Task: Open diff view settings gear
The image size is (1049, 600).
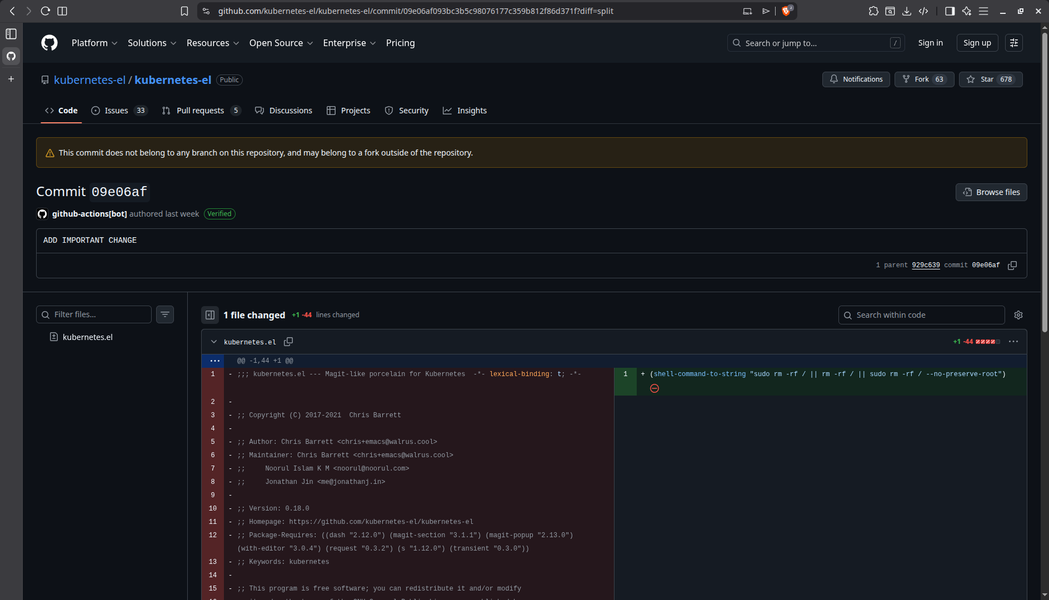Action: click(x=1018, y=315)
